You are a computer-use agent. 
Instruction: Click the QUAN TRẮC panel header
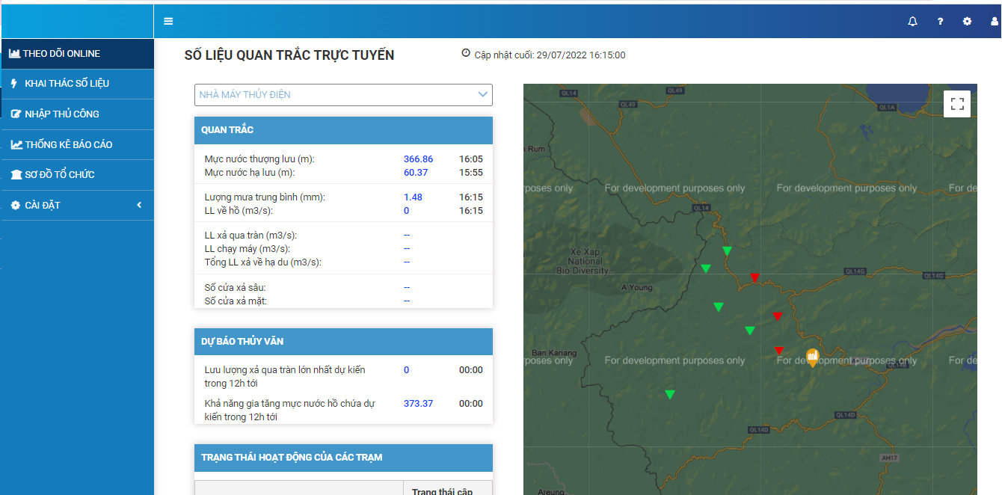point(343,130)
